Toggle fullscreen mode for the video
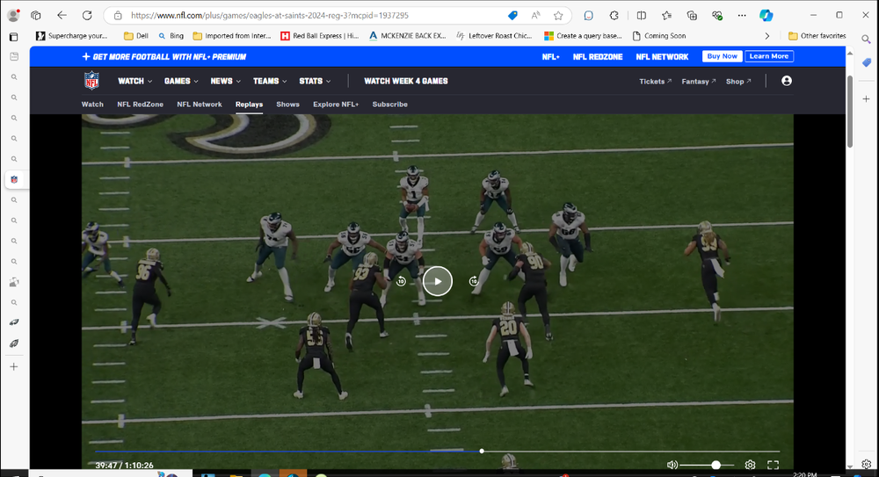 [x=774, y=465]
